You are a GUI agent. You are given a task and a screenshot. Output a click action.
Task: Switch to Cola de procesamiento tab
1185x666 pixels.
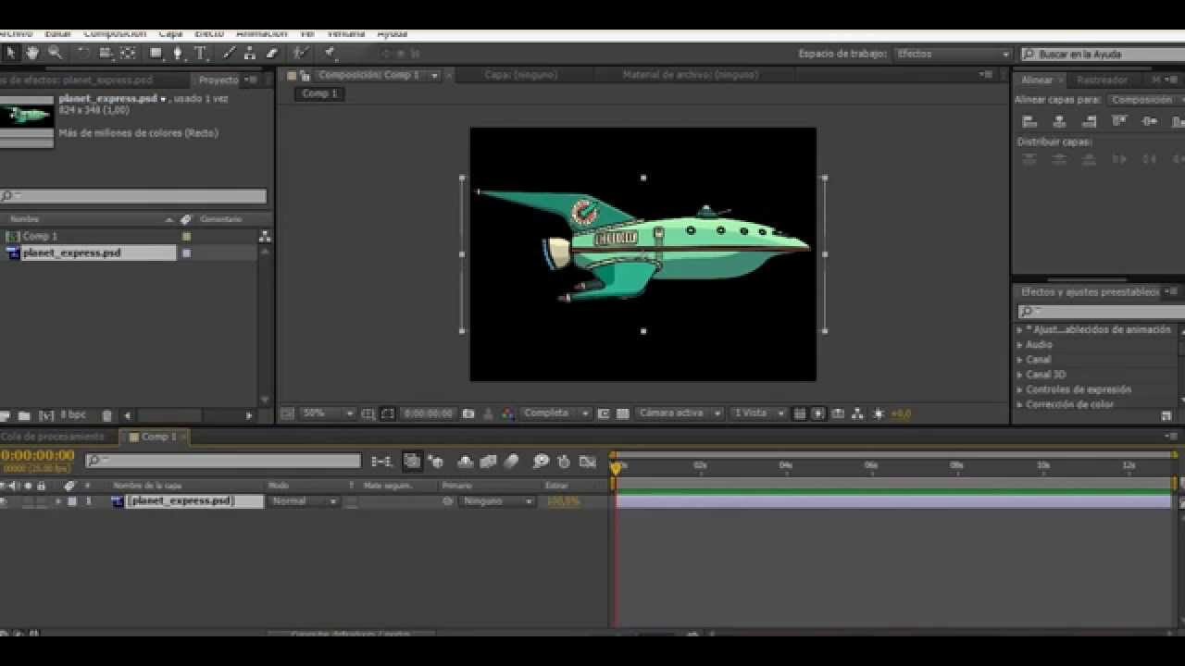52,437
